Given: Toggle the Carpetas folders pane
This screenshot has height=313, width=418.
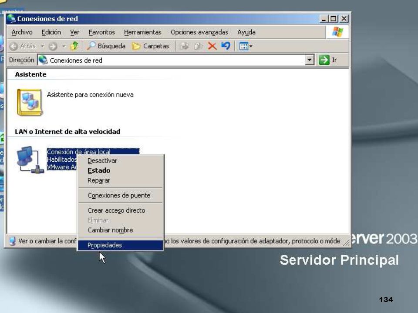Looking at the screenshot, I should pos(151,46).
